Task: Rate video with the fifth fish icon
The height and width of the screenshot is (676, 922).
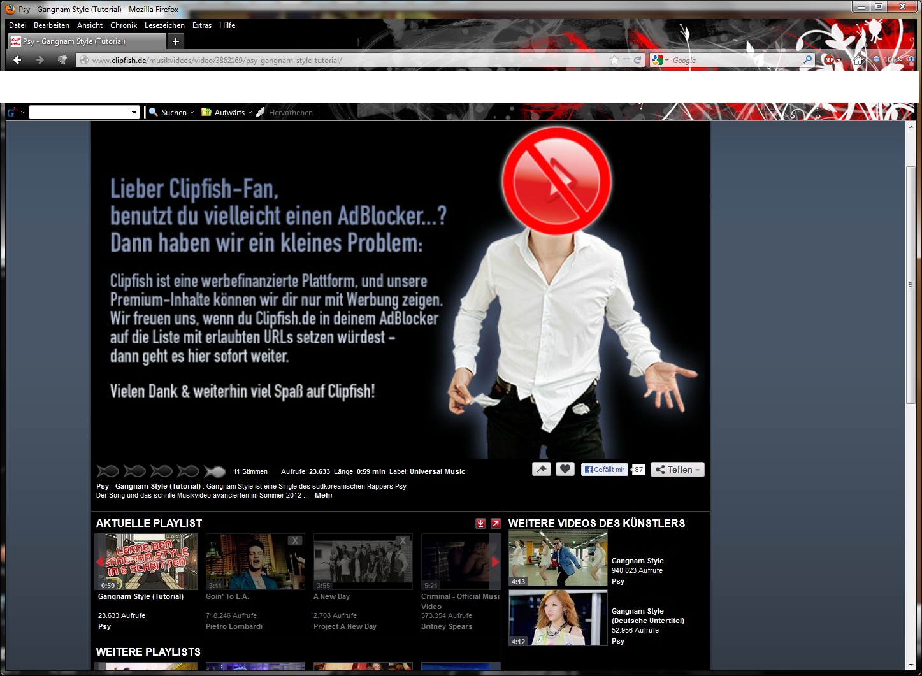Action: [215, 471]
